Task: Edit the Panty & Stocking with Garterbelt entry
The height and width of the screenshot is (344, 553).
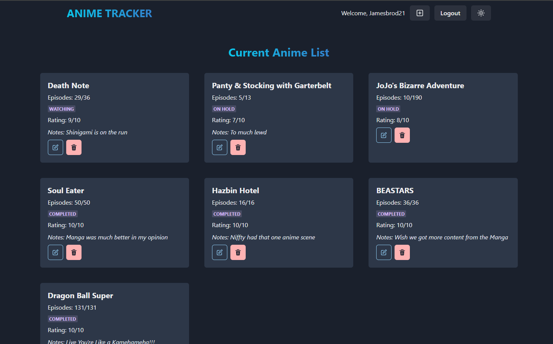Action: 220,147
